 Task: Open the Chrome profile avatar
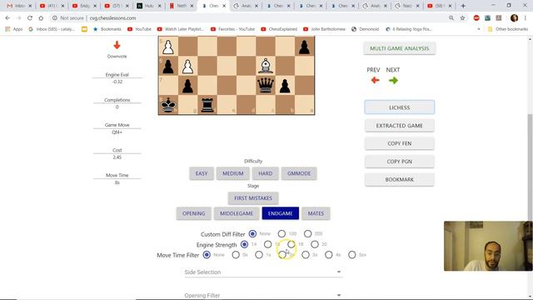click(514, 18)
